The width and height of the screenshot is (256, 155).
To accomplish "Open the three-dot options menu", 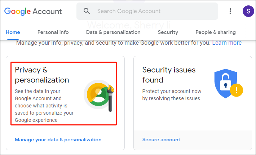I will [230, 11].
